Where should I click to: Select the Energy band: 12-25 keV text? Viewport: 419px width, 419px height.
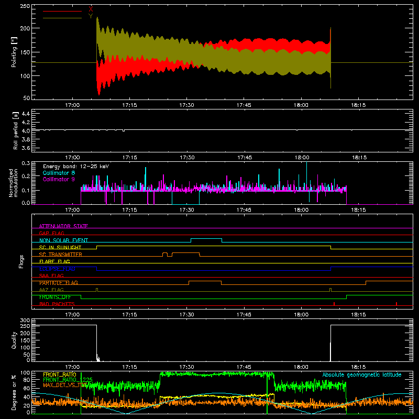(76, 167)
